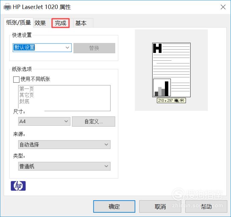
Task: Click the 替换 button
Action: pos(94,48)
